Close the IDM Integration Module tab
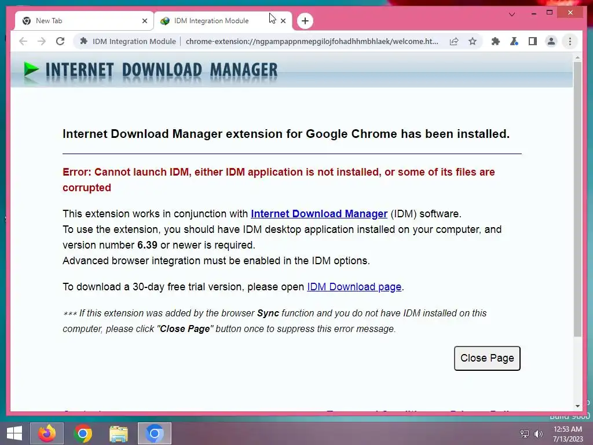 [283, 21]
